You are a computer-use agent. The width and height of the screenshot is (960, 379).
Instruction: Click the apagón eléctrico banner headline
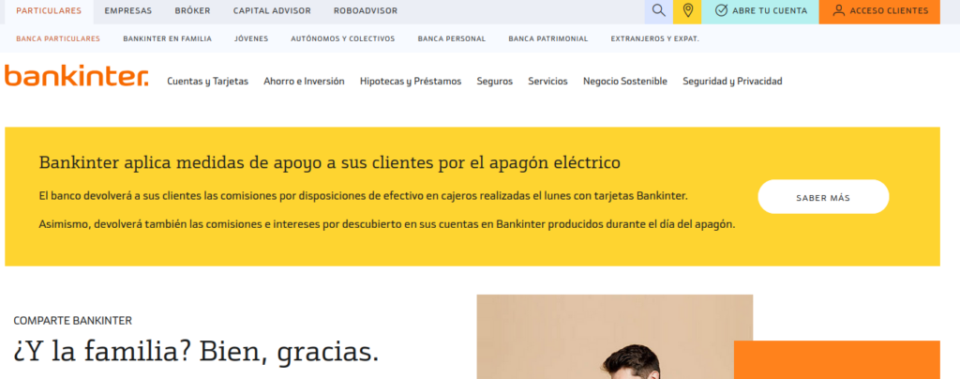click(329, 163)
